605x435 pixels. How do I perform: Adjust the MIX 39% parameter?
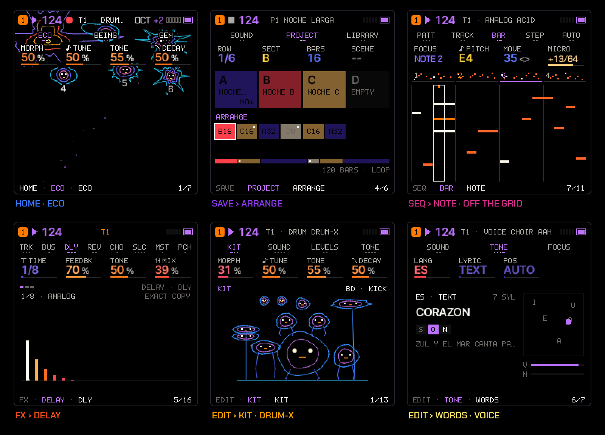(172, 267)
